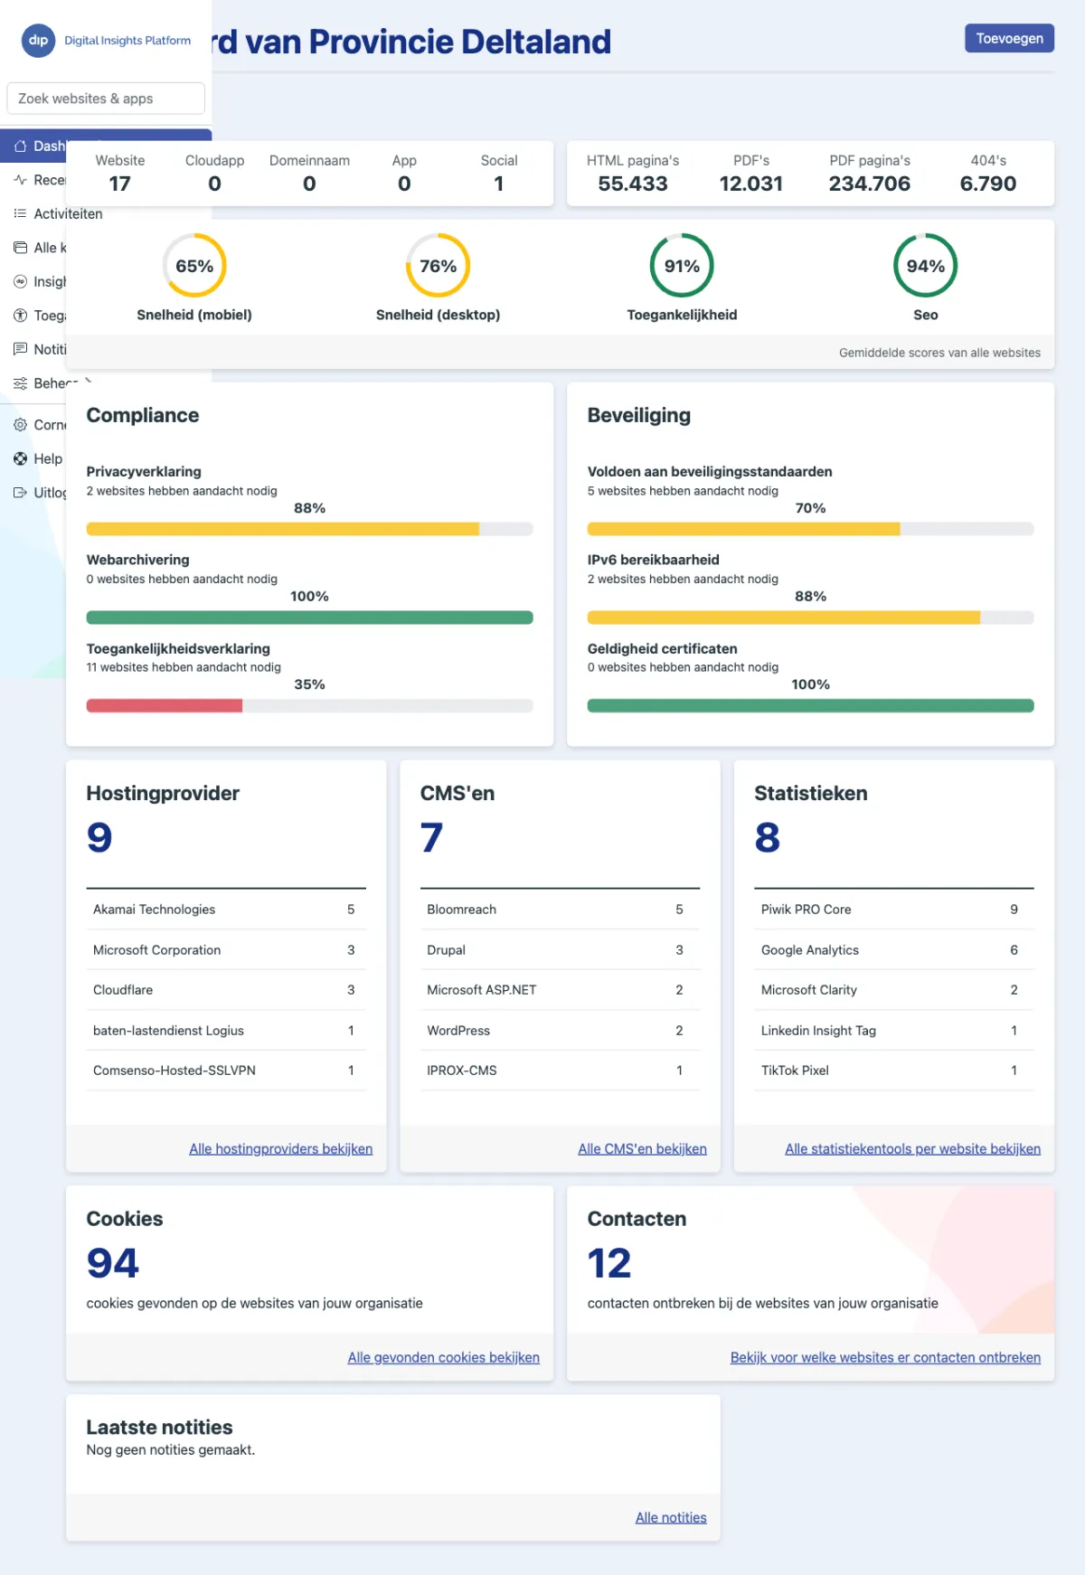Click the Notities speech bubble icon
This screenshot has height=1575, width=1085.
(20, 349)
